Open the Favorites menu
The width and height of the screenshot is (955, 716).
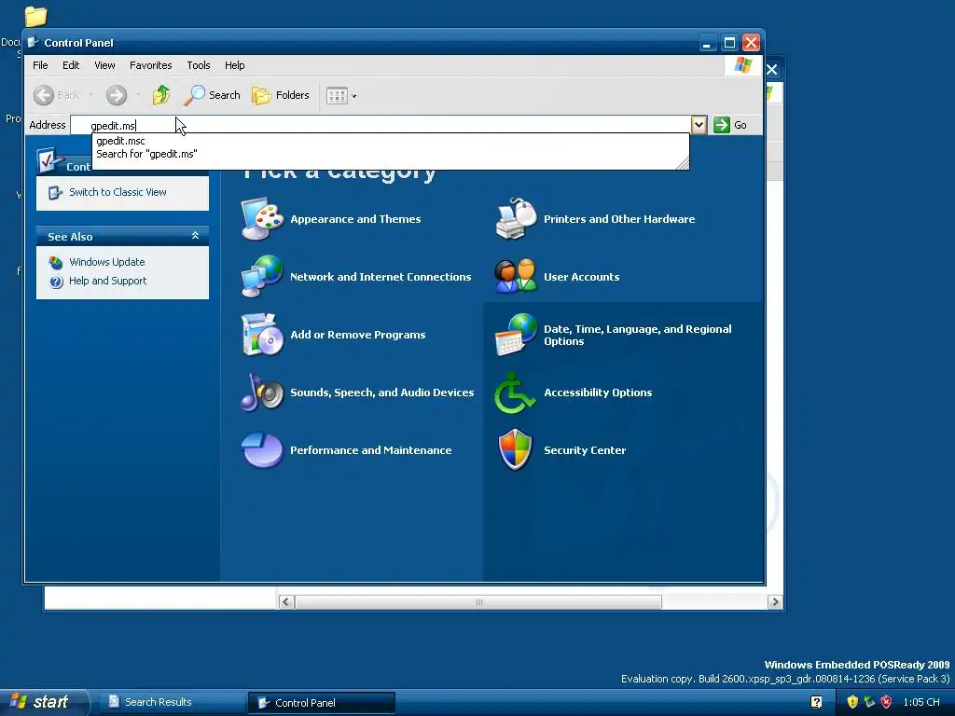tap(150, 65)
